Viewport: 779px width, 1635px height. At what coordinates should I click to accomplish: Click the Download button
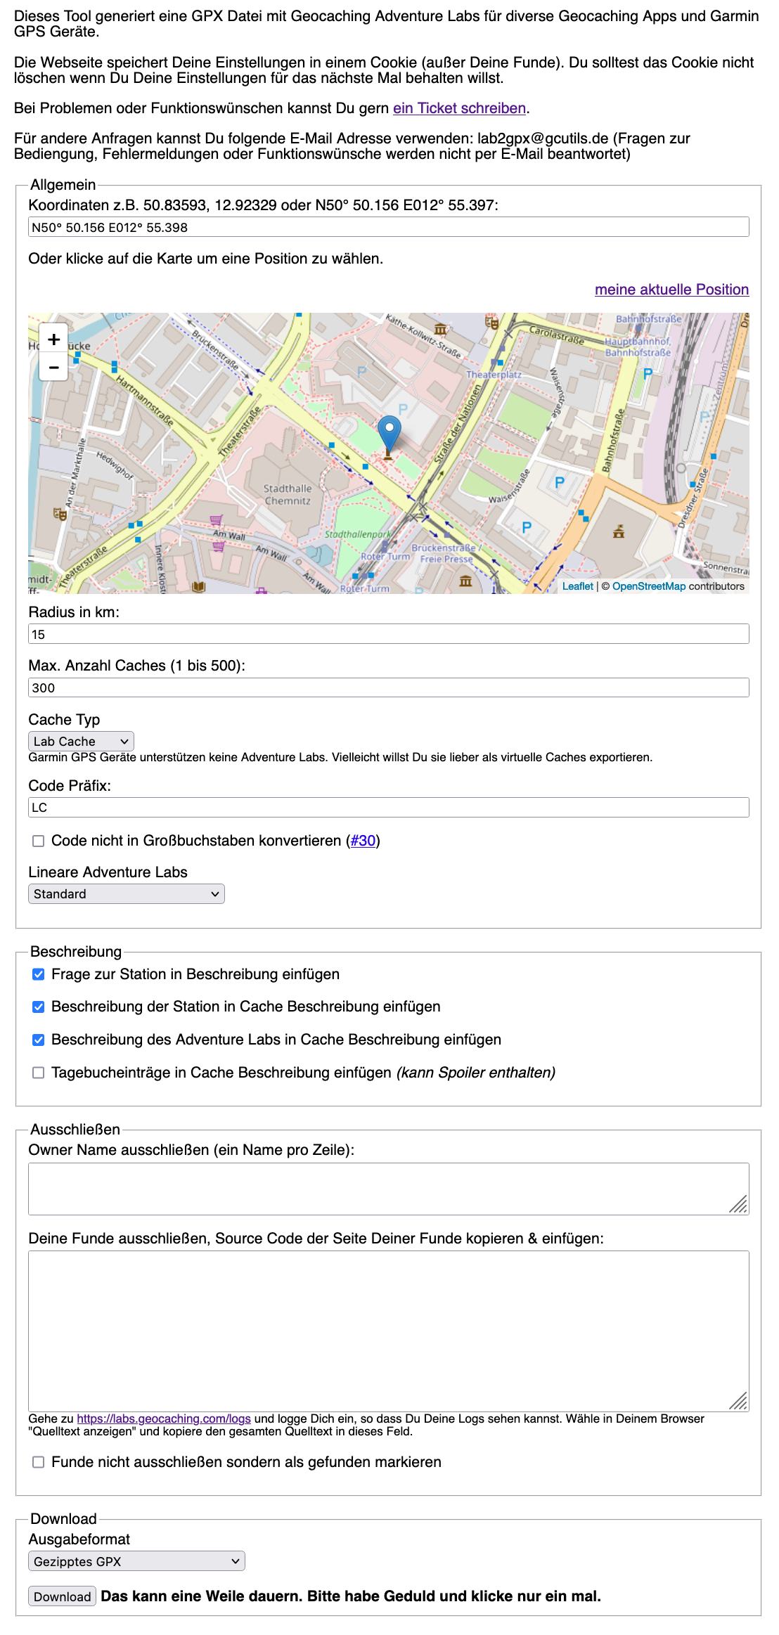tap(63, 1596)
